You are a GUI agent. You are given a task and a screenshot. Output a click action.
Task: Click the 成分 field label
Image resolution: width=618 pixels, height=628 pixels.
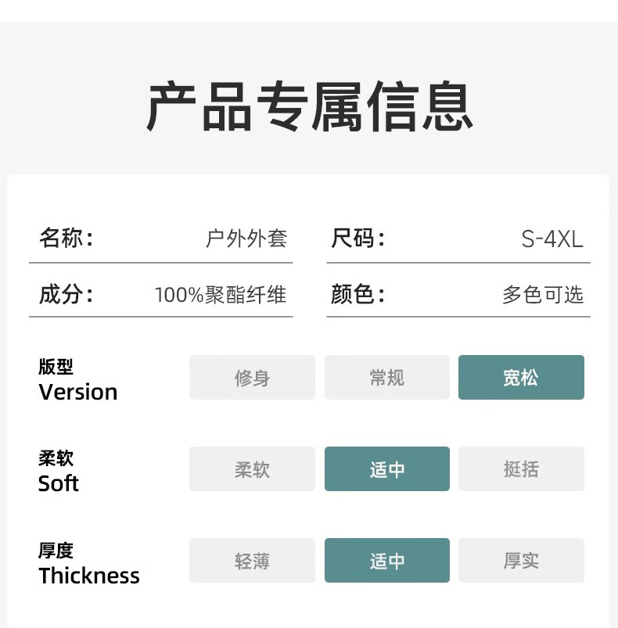click(66, 294)
